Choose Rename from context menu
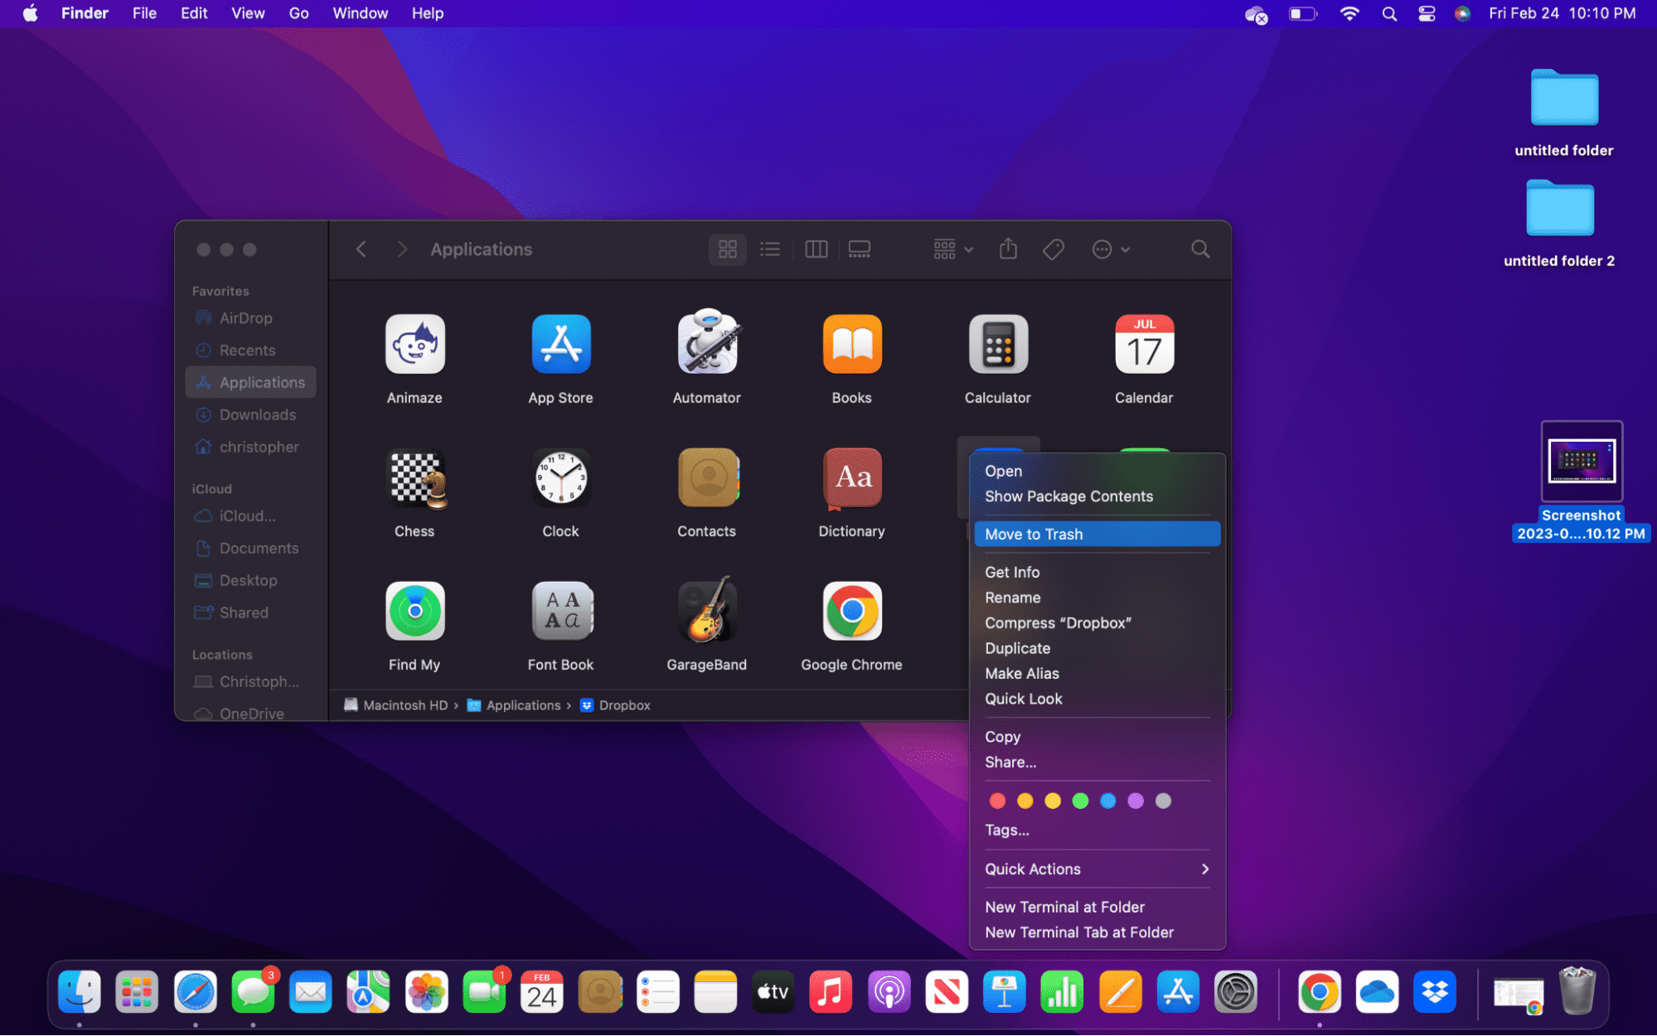1657x1036 pixels. coord(1097,598)
